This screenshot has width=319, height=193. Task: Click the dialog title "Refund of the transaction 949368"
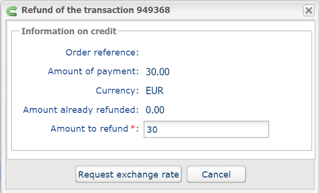(x=96, y=10)
